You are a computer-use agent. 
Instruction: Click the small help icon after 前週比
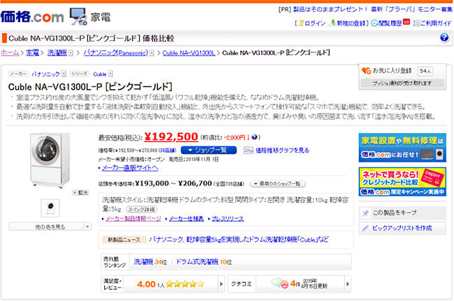click(x=254, y=137)
